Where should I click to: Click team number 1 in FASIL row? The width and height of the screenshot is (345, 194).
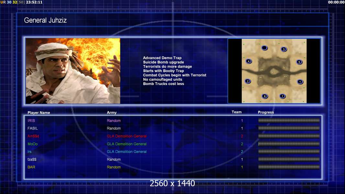click(242, 128)
